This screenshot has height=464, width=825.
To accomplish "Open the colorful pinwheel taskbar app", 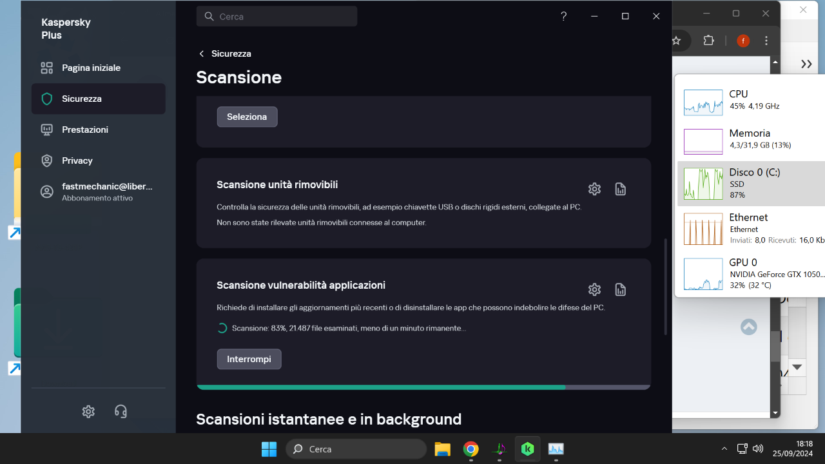I will tap(500, 449).
